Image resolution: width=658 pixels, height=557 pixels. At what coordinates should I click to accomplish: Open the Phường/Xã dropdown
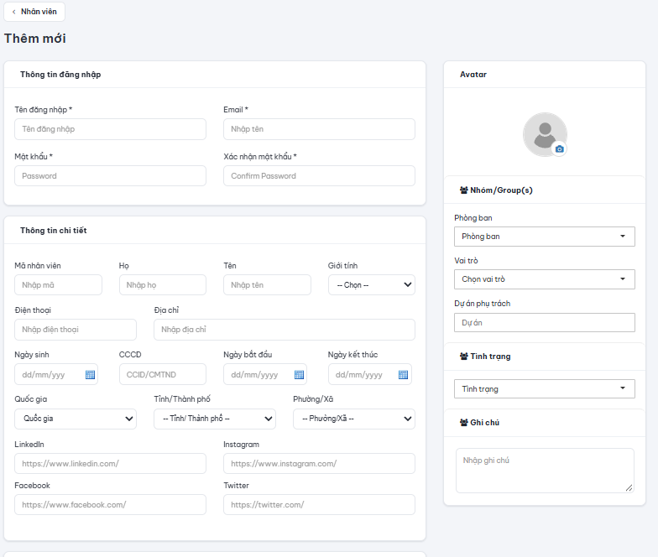pos(354,419)
